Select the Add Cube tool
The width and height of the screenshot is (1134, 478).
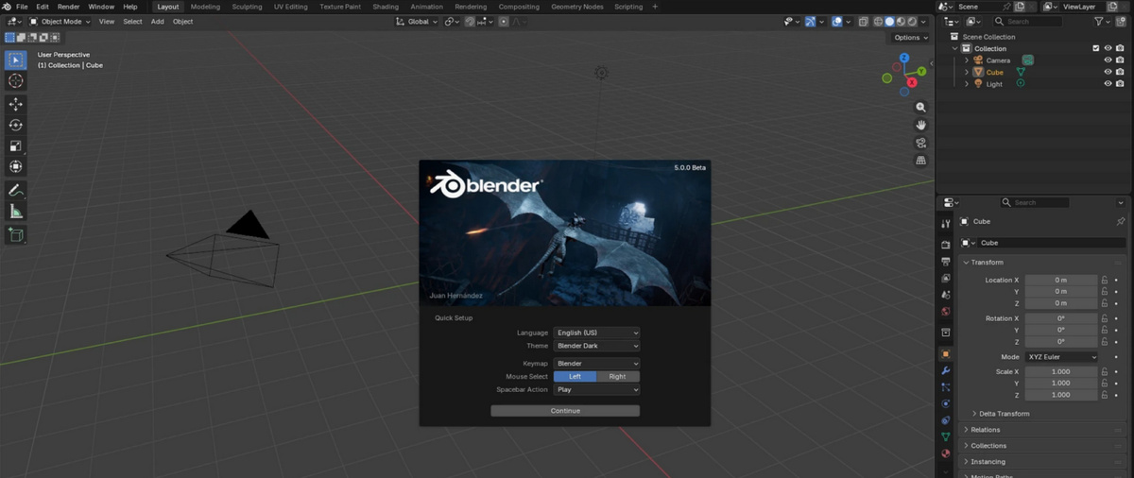15,234
